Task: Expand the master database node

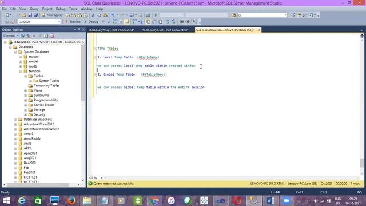Action: point(21,57)
